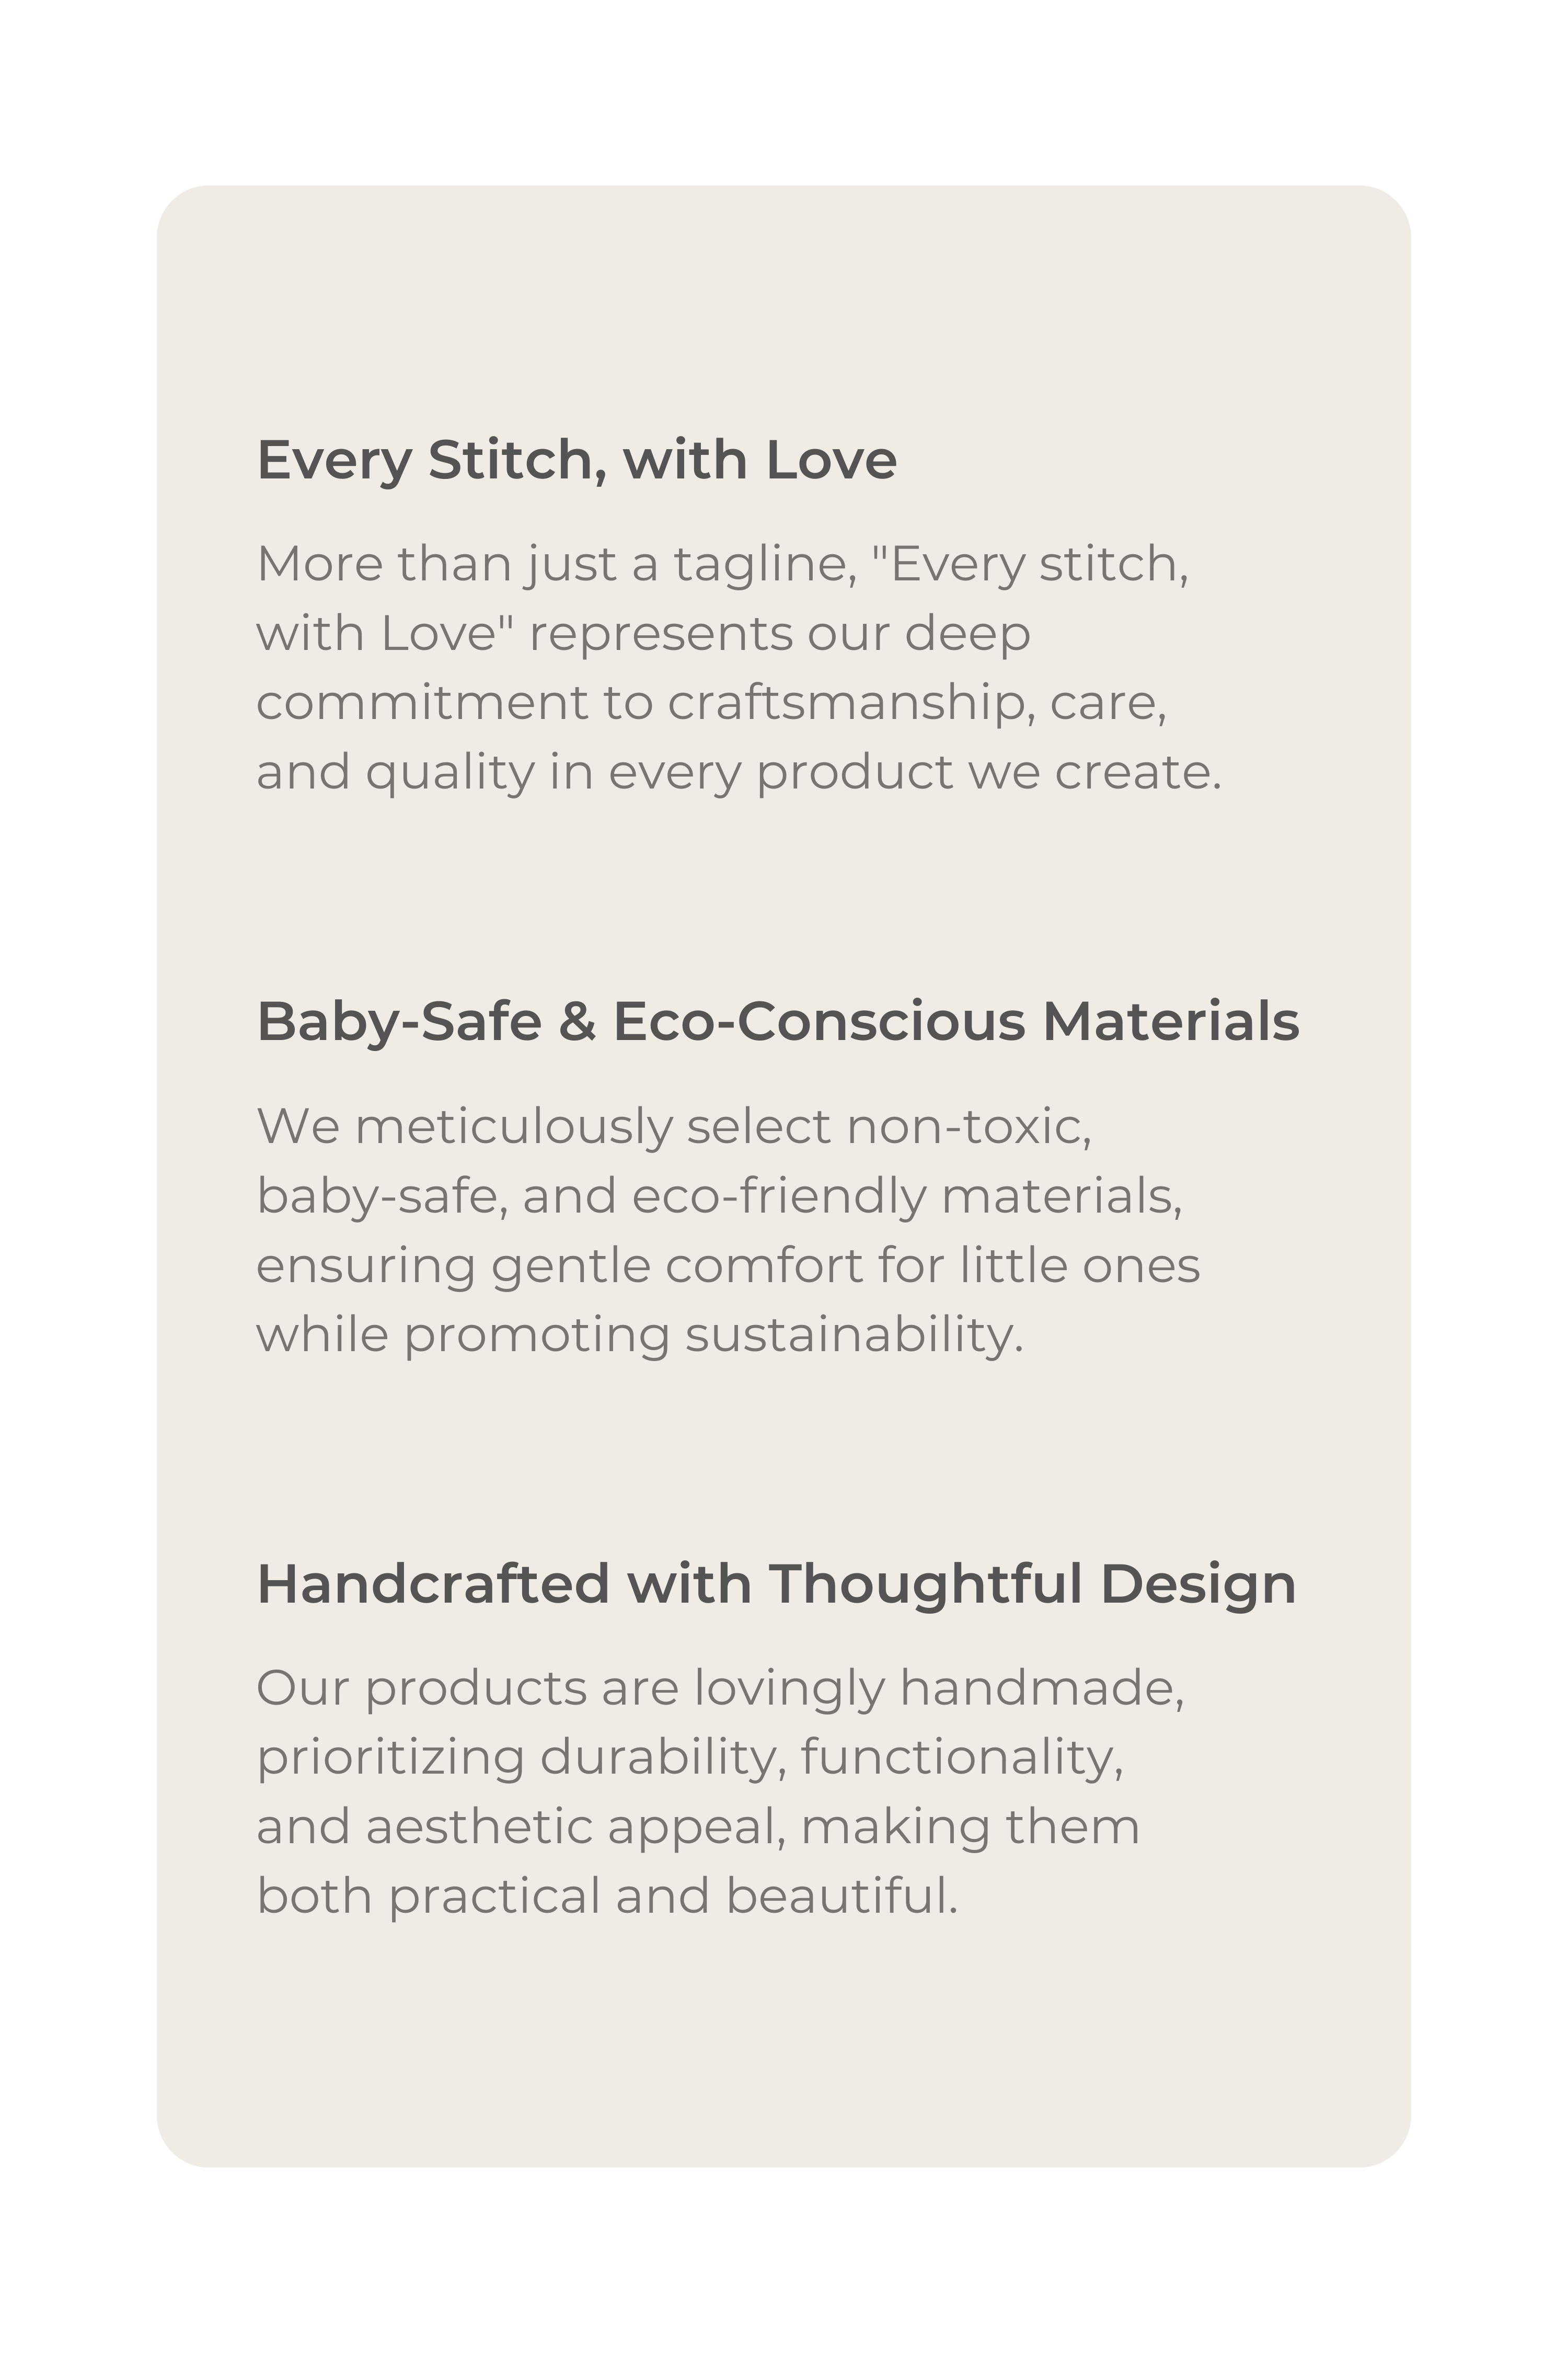Click the word "eco-friendly" in the second paragraph
The height and width of the screenshot is (2353, 1568).
pos(779,1197)
